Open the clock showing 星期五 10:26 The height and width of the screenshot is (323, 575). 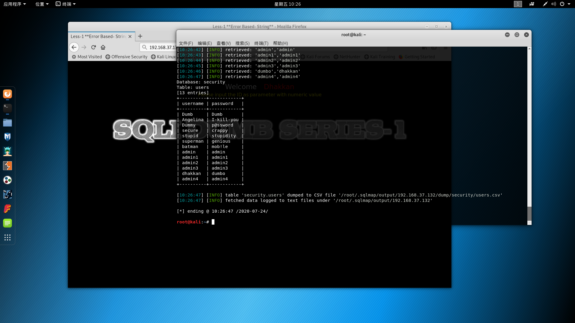pos(287,4)
